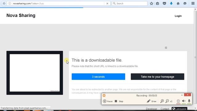Click the page vertical scrollbar

tap(195, 57)
